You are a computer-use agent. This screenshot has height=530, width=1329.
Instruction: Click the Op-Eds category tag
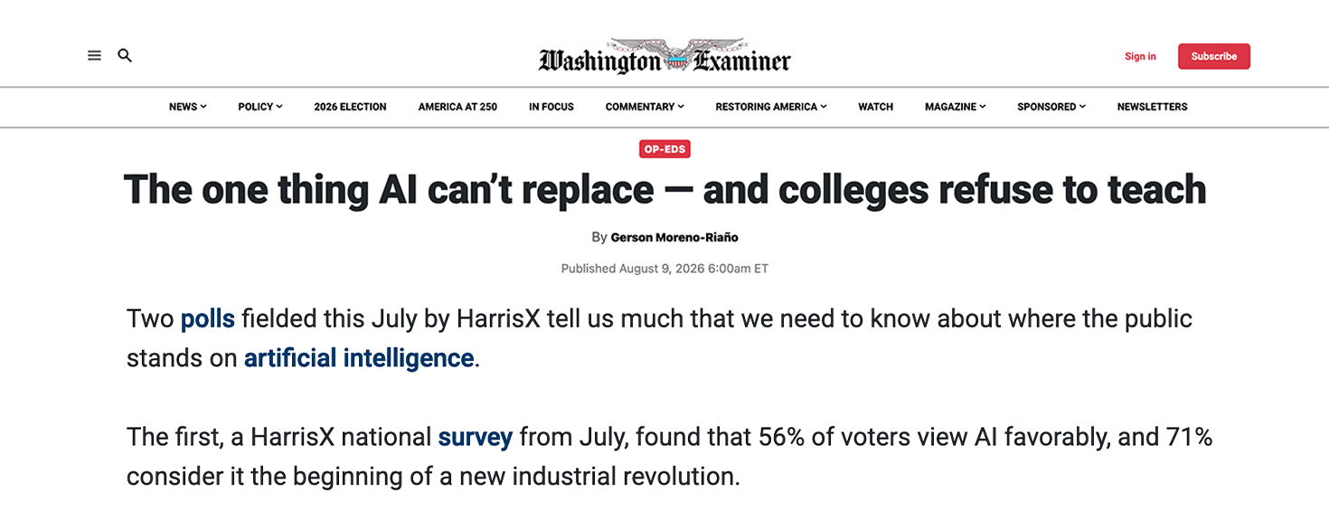tap(664, 149)
